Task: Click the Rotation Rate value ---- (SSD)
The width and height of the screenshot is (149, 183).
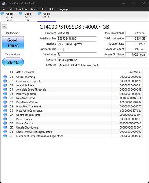Action: point(136,44)
